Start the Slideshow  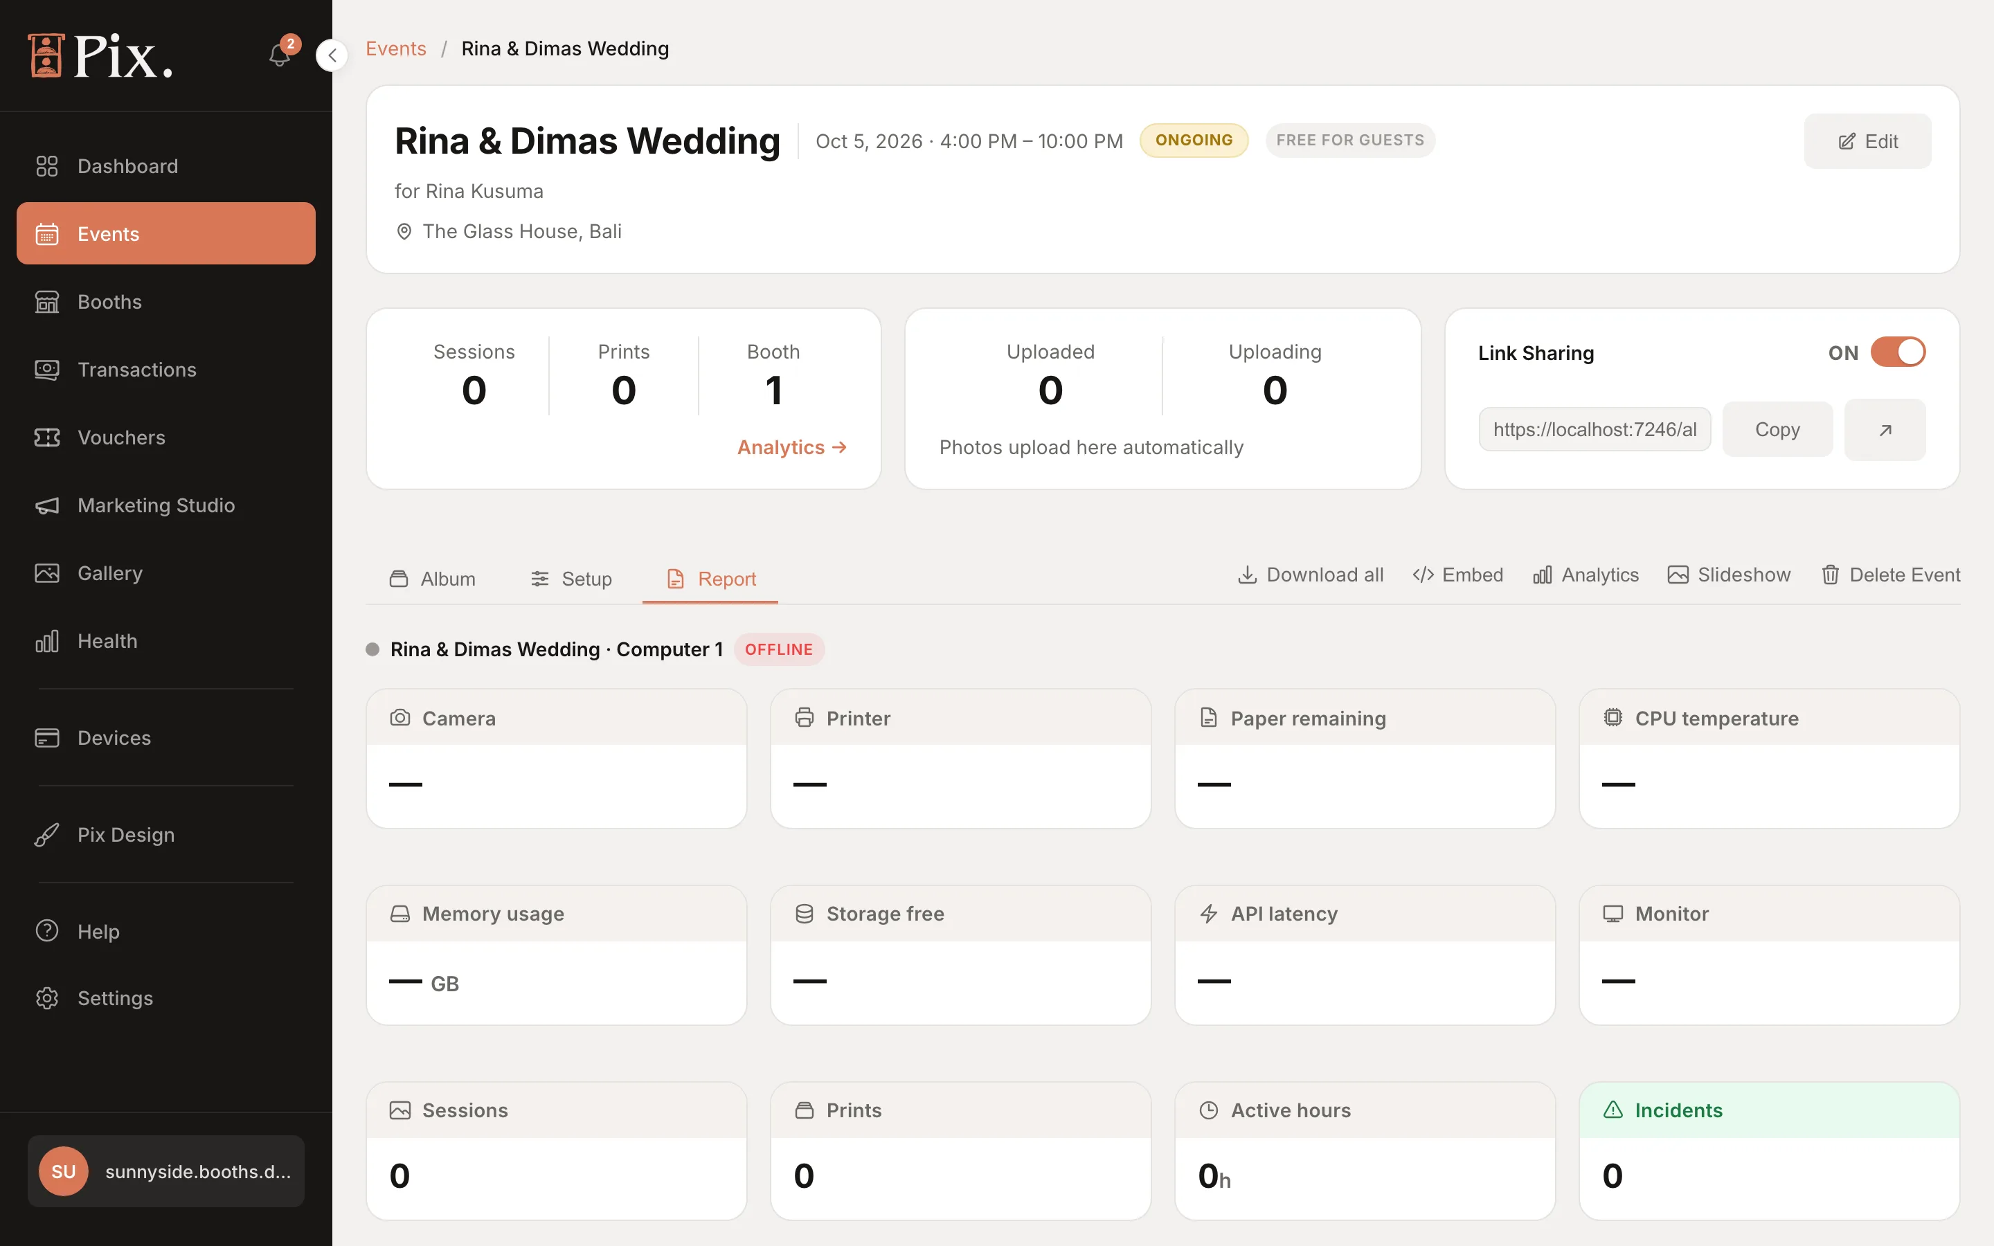[1729, 575]
